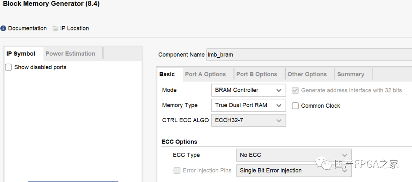Open the Documentation link
This screenshot has width=412, height=182.
pos(27,28)
